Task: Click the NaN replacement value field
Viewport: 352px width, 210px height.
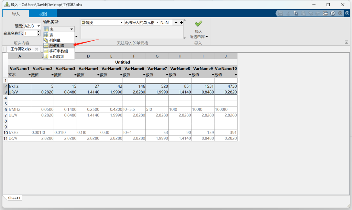Action: coord(166,23)
